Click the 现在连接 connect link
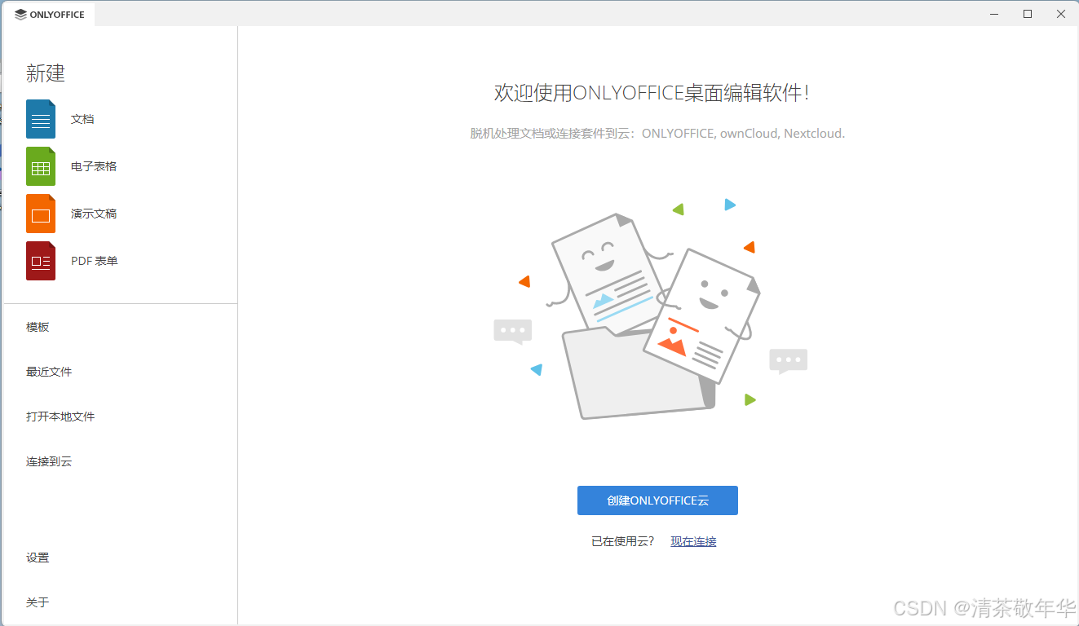The width and height of the screenshot is (1079, 626). (x=692, y=540)
